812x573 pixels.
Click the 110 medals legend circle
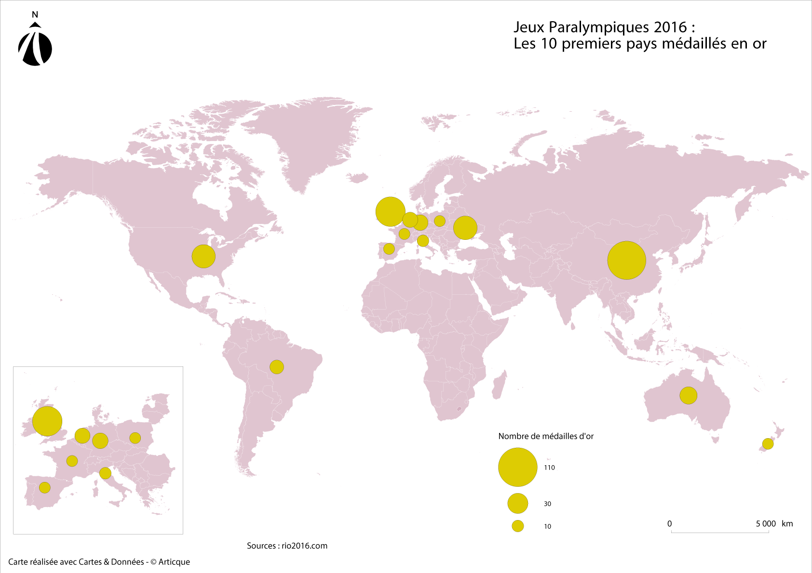[x=517, y=467]
